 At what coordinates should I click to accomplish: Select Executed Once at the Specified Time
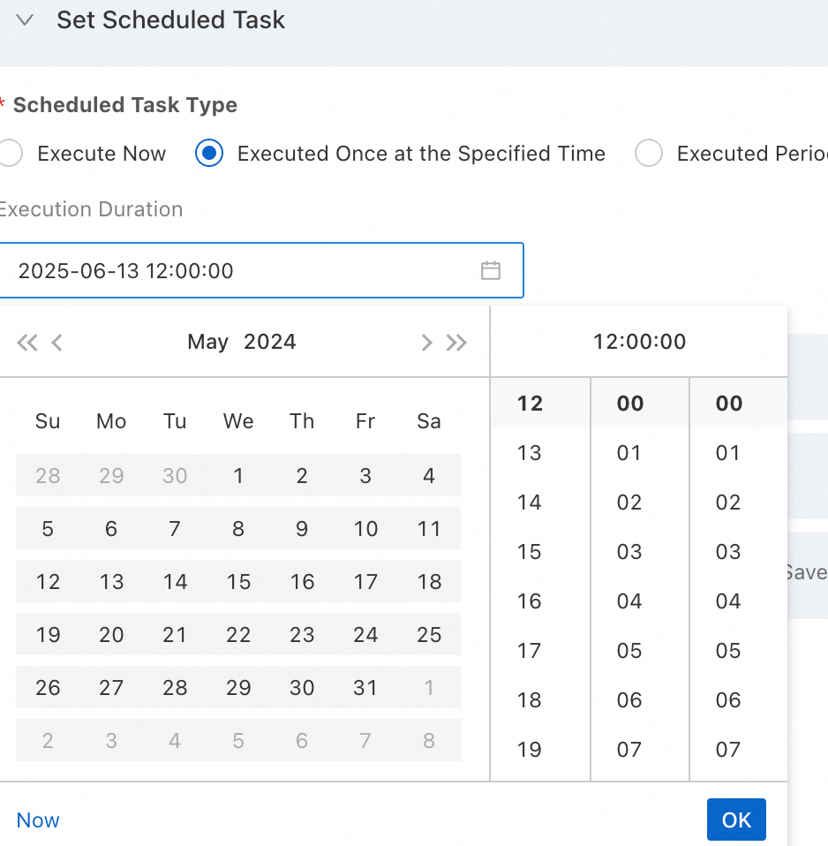point(209,154)
